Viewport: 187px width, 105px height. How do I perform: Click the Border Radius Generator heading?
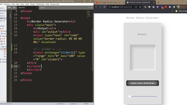pyautogui.click(x=143, y=18)
